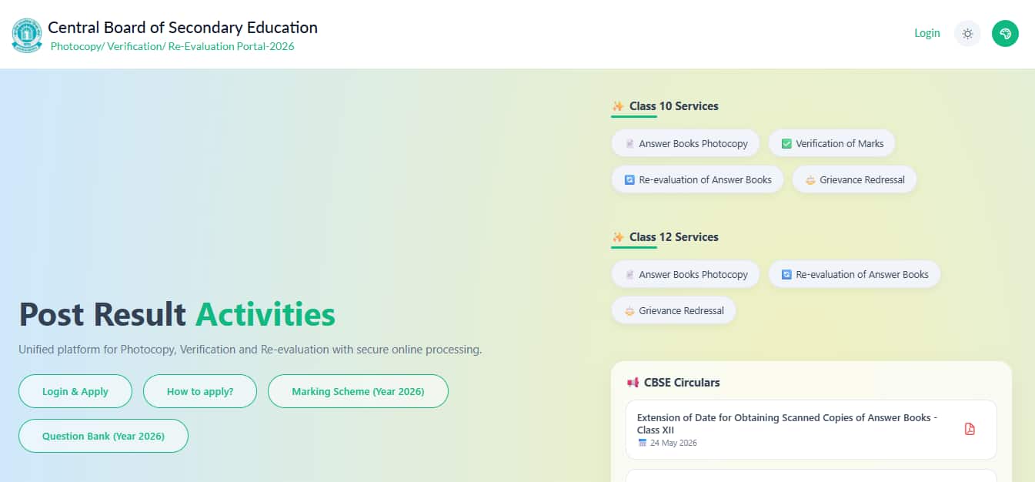Viewport: 1035px width, 482px height.
Task: Open Class 12 Answer Books Photocopy
Action: [686, 274]
